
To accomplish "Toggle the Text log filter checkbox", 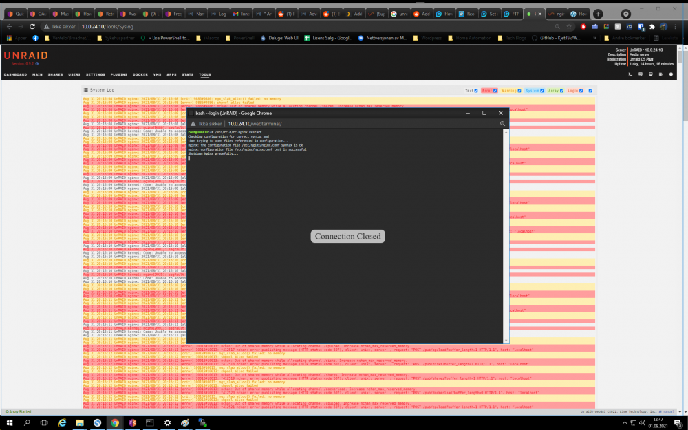I will (x=476, y=91).
